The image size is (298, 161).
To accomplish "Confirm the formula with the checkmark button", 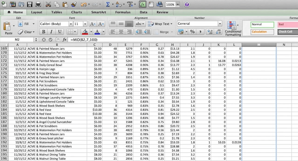I will pos(50,40).
